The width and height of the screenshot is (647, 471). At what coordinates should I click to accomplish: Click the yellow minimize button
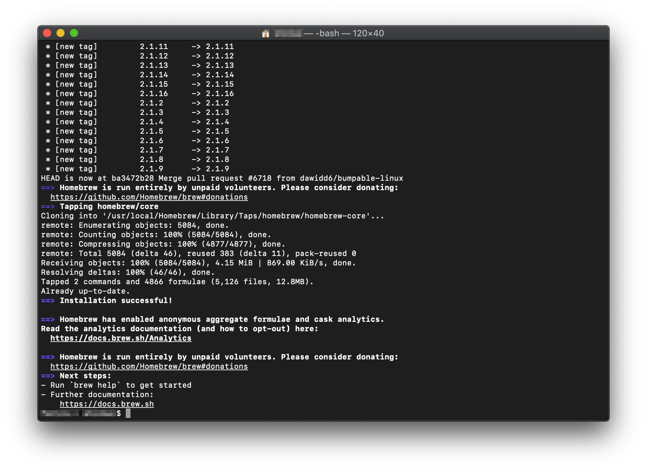point(61,33)
